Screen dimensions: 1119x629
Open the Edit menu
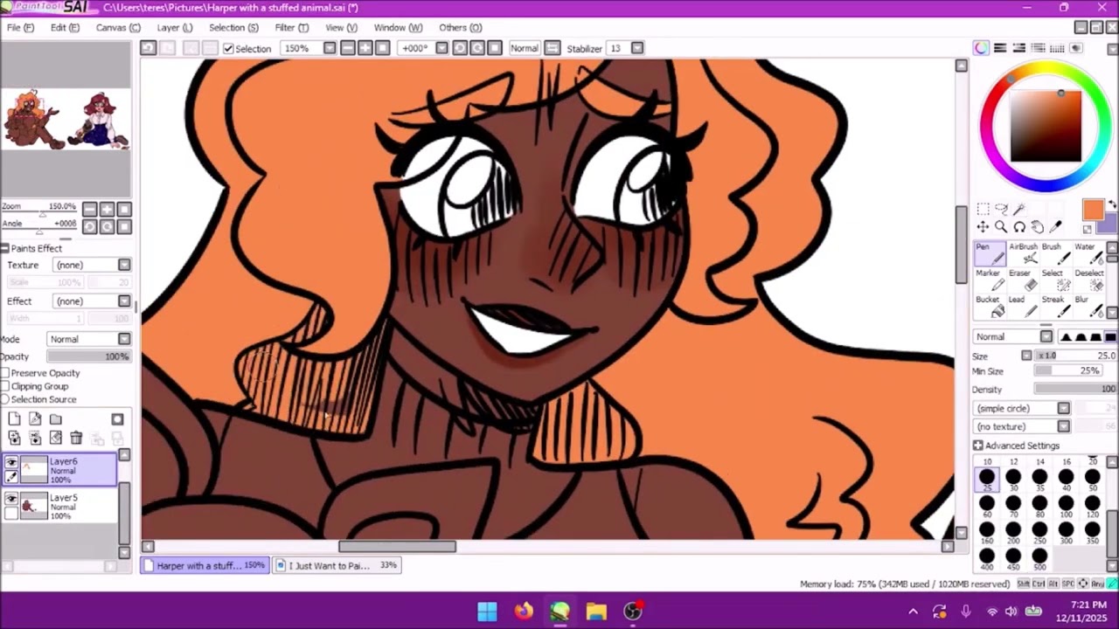click(x=65, y=27)
